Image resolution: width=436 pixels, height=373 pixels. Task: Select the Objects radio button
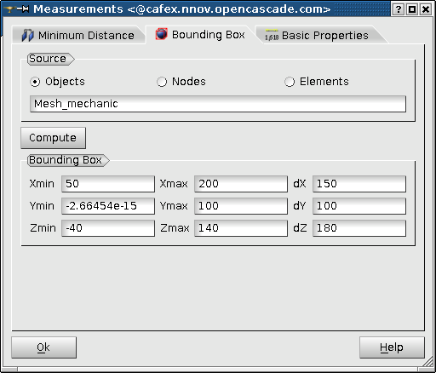(x=35, y=82)
